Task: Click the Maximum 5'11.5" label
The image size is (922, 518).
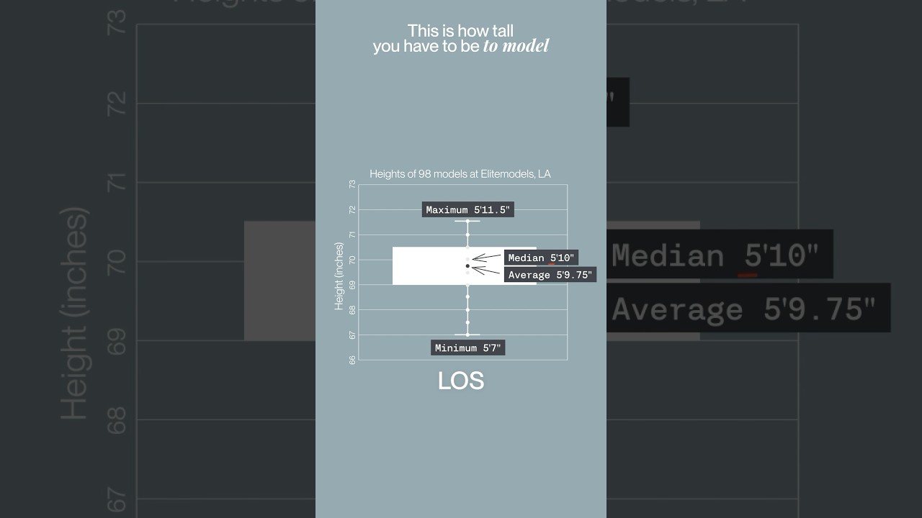Action: click(467, 210)
